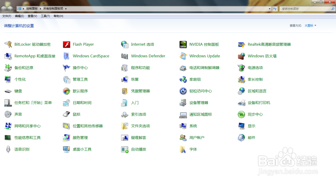Open 帮助(H) menu
This screenshot has width=336, height=183.
click(x=58, y=16)
